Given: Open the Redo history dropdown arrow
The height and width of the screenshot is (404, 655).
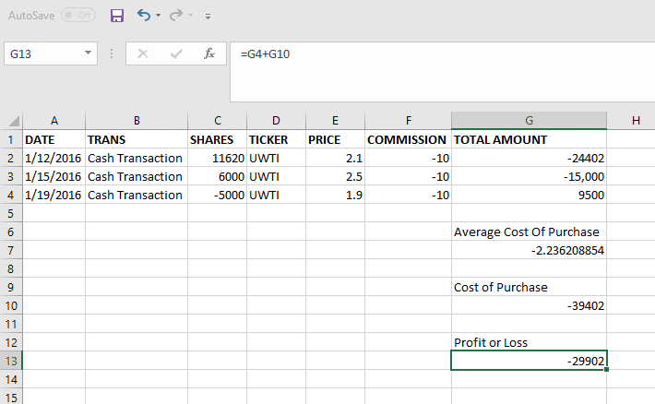Looking at the screenshot, I should 190,16.
